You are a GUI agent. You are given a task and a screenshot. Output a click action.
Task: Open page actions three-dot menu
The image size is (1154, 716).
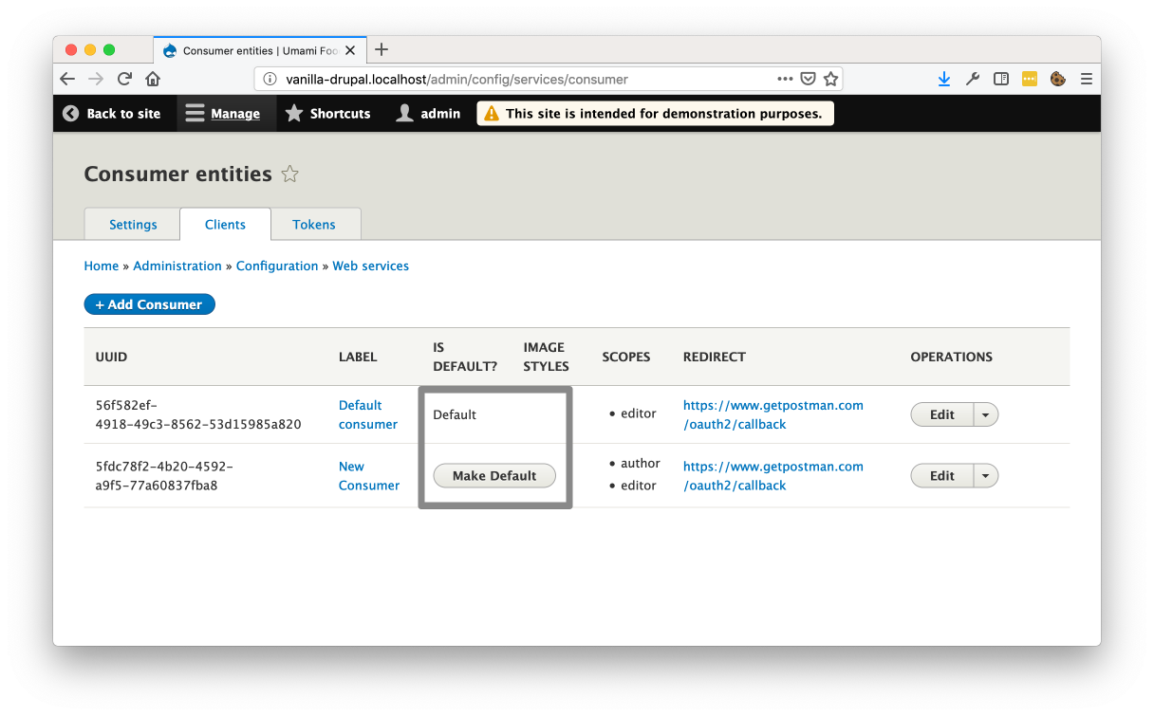(785, 79)
